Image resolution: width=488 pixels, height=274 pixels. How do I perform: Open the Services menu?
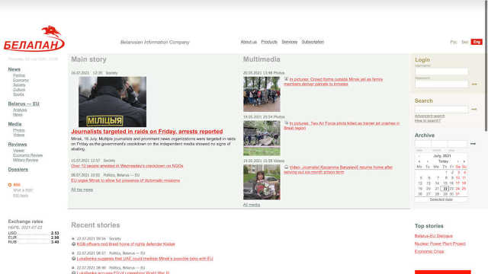coord(290,42)
